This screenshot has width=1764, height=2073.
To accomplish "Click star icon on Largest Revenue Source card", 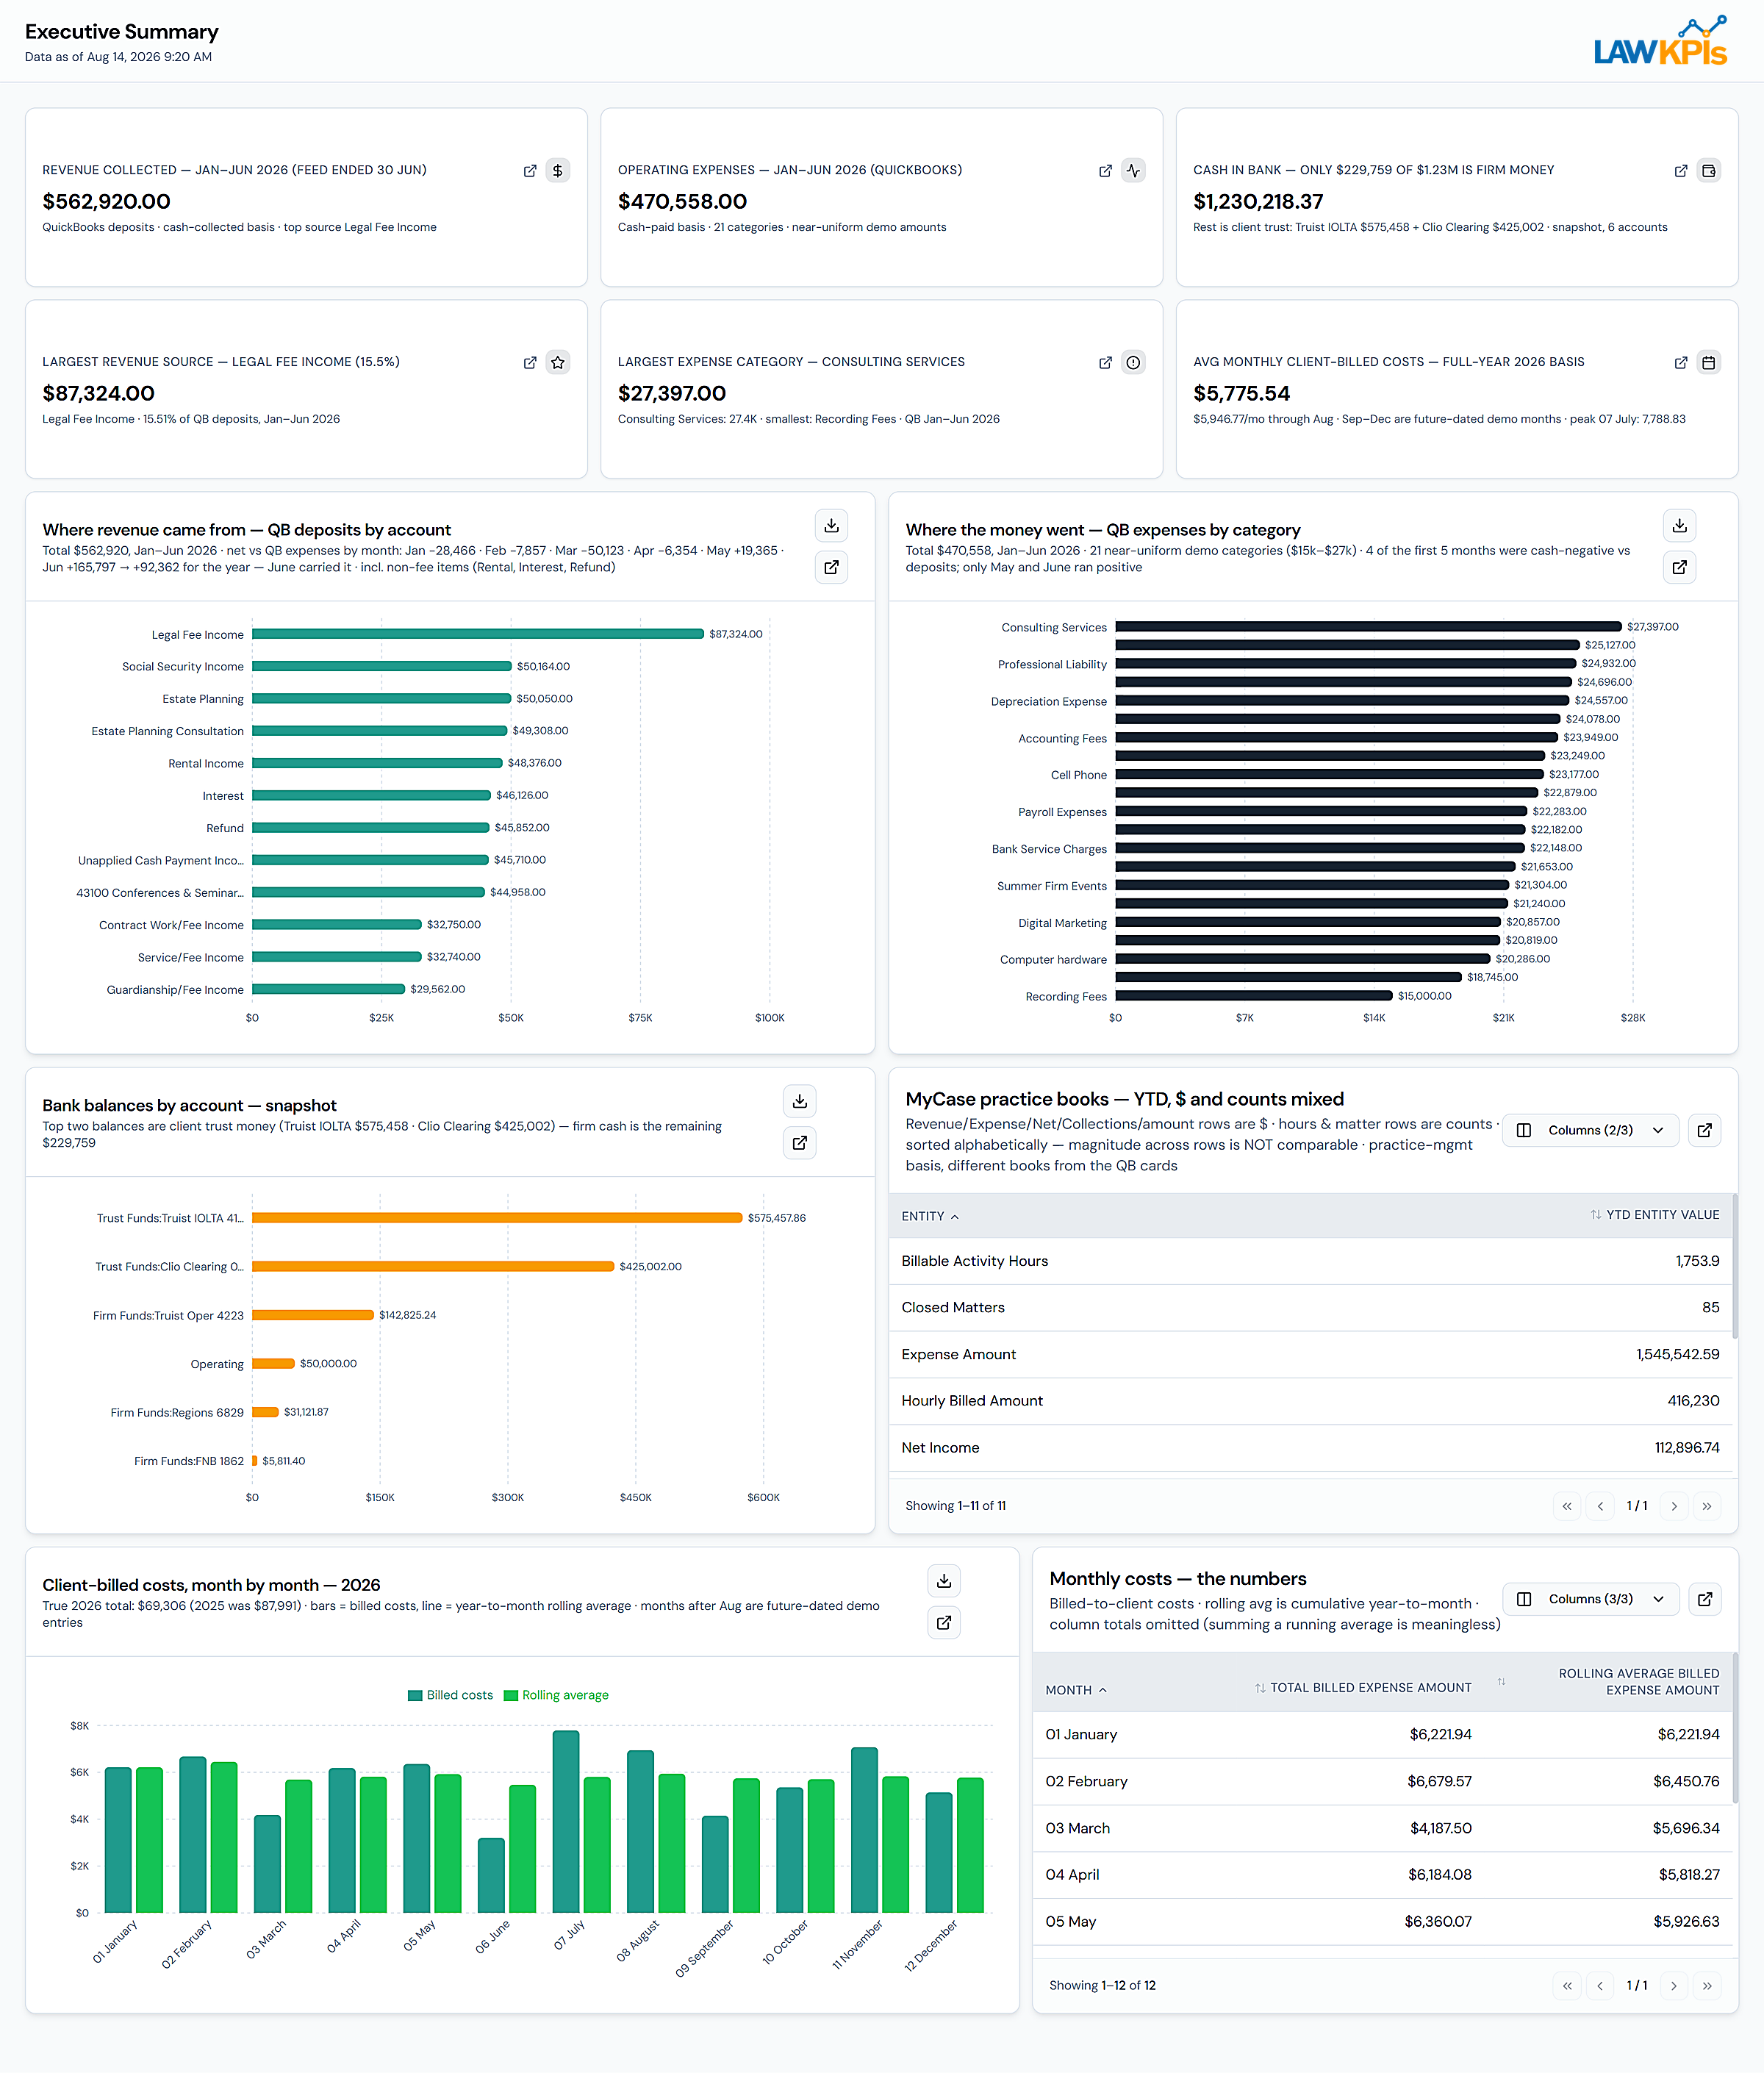I will tap(558, 363).
